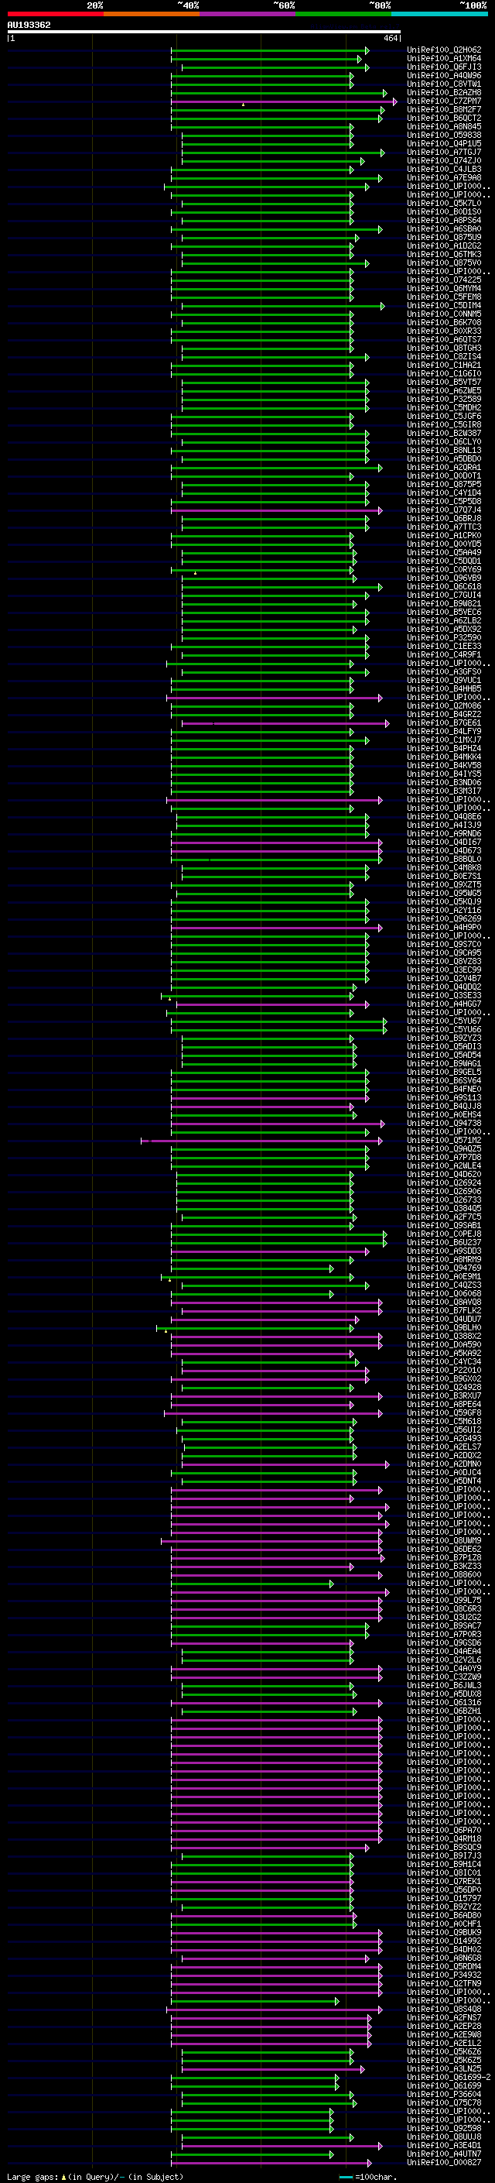
Task: Select label UniRef100_B6U237
Action: tap(443, 1242)
